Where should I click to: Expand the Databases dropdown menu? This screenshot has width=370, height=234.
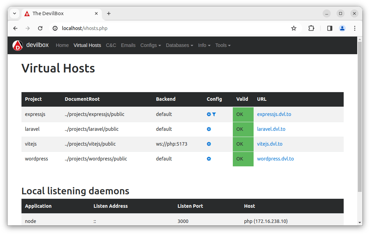pyautogui.click(x=179, y=45)
